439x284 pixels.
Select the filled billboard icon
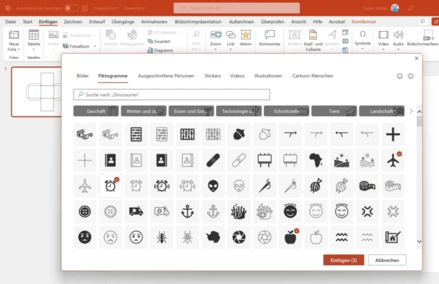coord(265,161)
